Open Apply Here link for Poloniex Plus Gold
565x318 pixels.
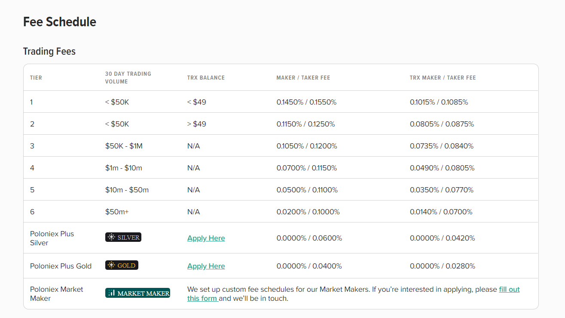(x=206, y=266)
